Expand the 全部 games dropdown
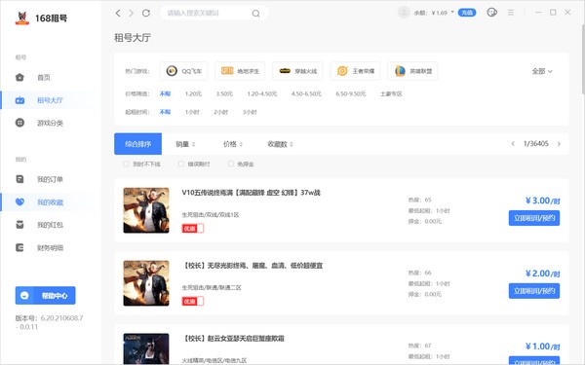 pyautogui.click(x=542, y=71)
